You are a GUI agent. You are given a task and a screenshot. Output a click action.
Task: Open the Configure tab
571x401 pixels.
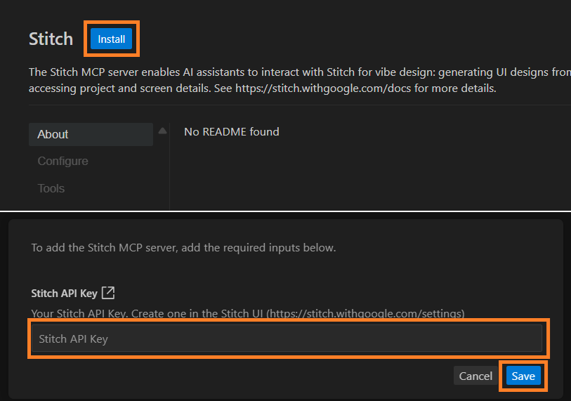click(x=63, y=161)
